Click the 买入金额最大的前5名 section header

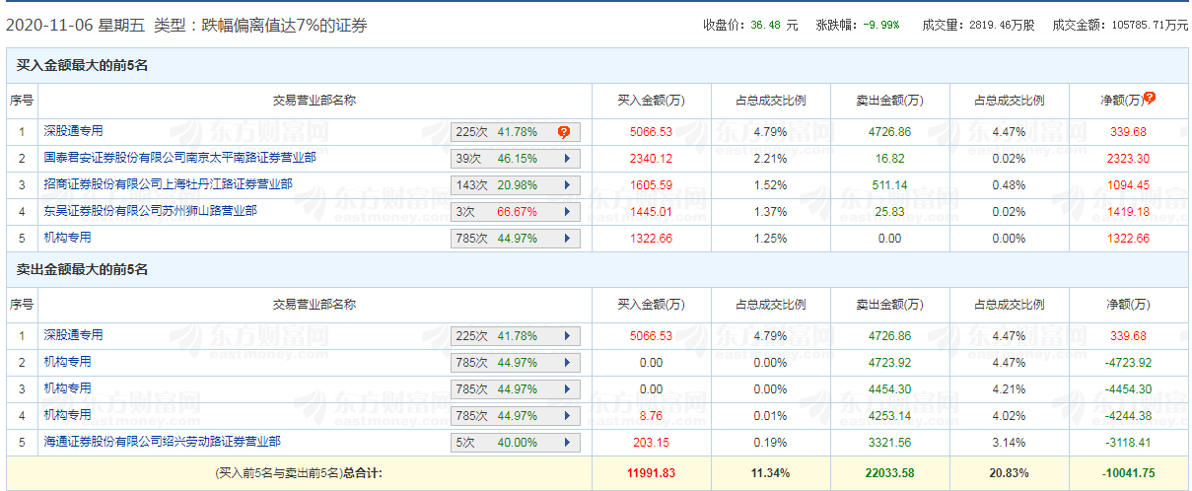[82, 66]
